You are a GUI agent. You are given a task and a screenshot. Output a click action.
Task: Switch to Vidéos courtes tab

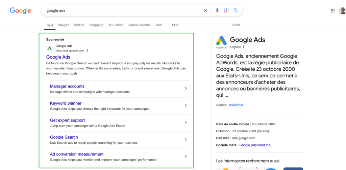click(x=140, y=25)
